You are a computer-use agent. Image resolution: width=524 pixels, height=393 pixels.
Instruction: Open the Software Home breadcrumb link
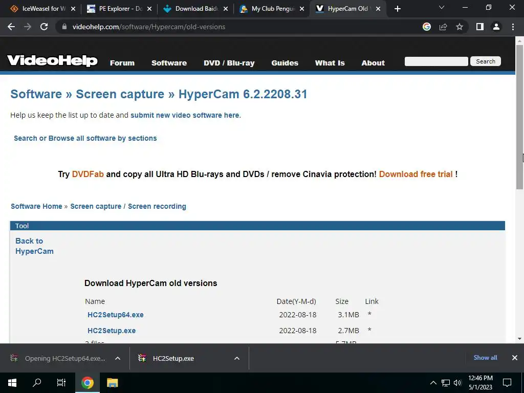point(36,206)
